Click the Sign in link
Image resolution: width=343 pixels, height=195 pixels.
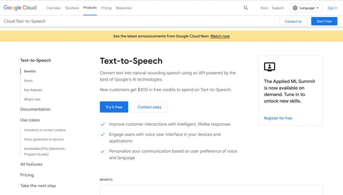tap(332, 8)
